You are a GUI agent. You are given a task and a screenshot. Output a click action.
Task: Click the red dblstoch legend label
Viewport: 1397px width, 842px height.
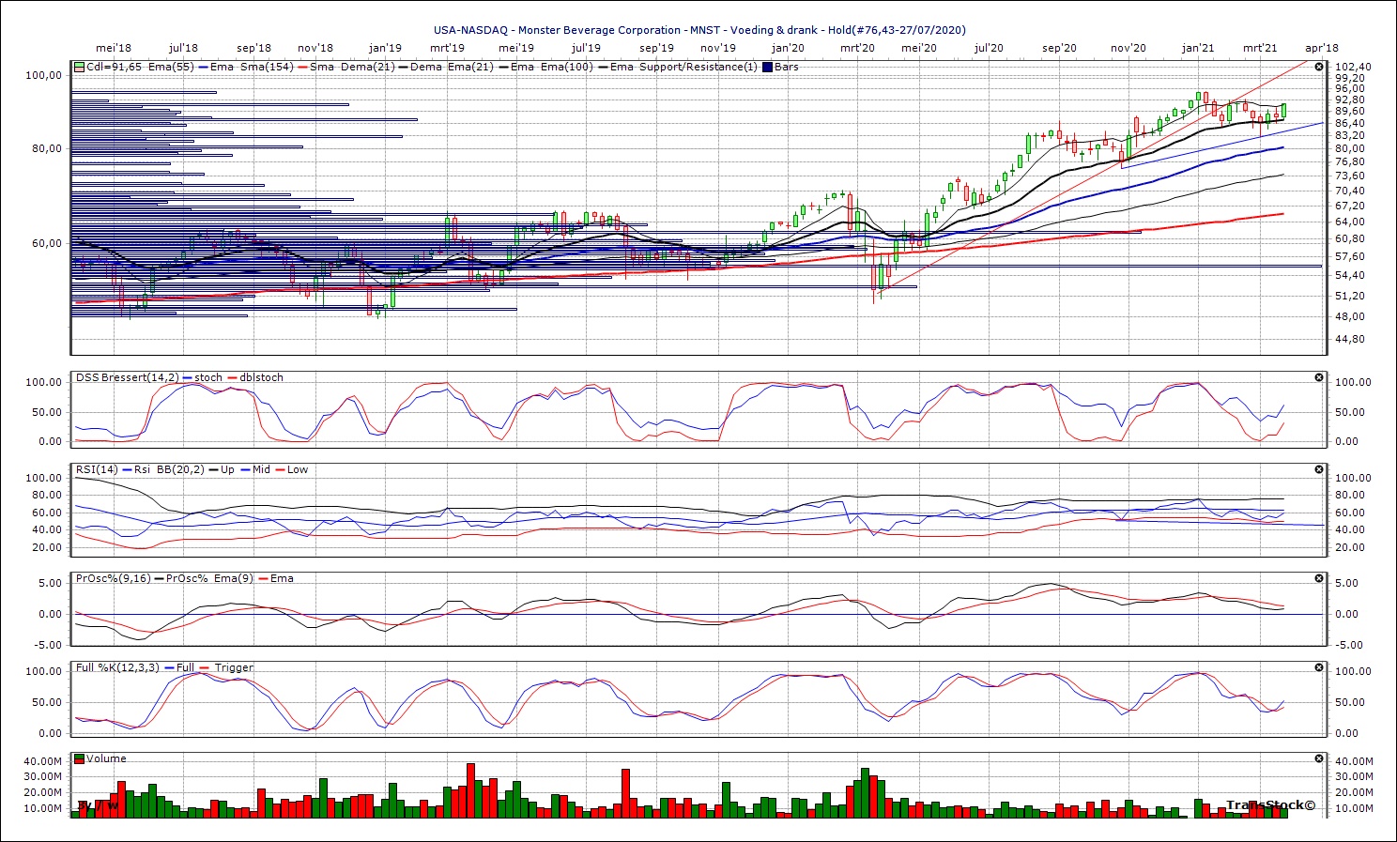[x=261, y=377]
